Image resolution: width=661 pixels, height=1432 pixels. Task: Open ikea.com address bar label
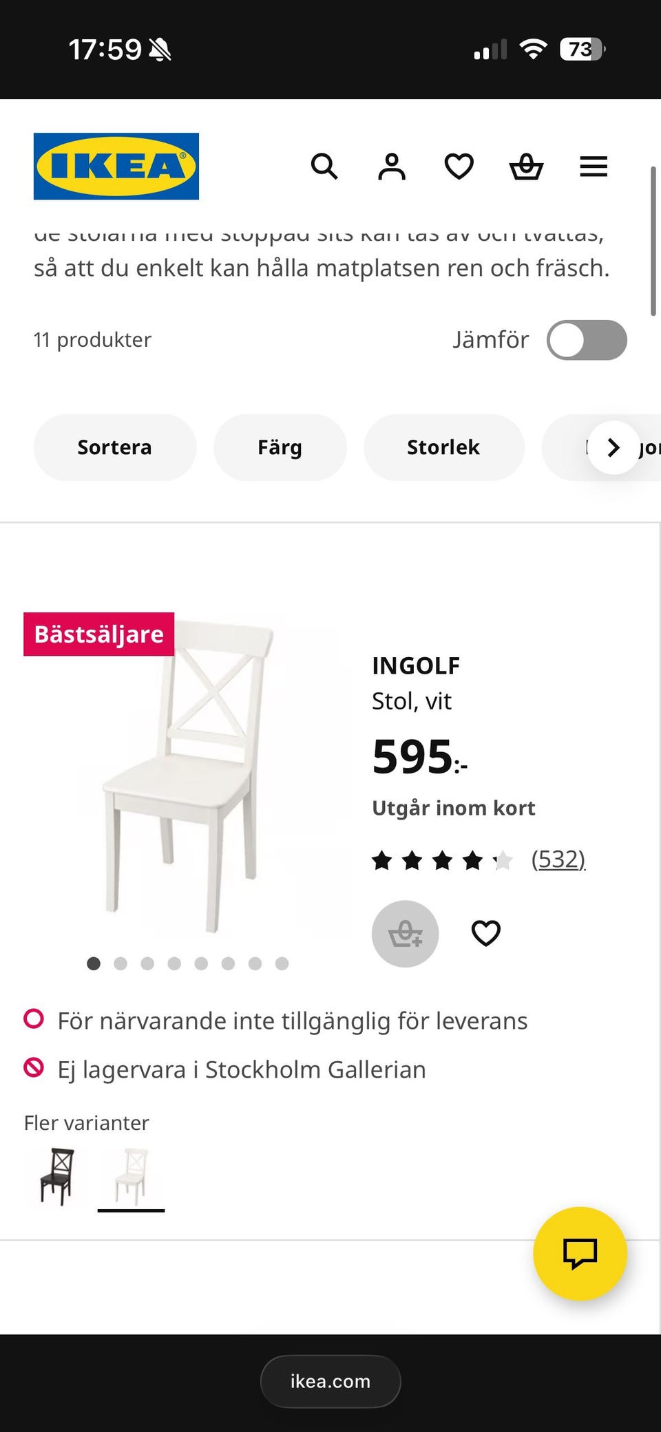pyautogui.click(x=330, y=1381)
